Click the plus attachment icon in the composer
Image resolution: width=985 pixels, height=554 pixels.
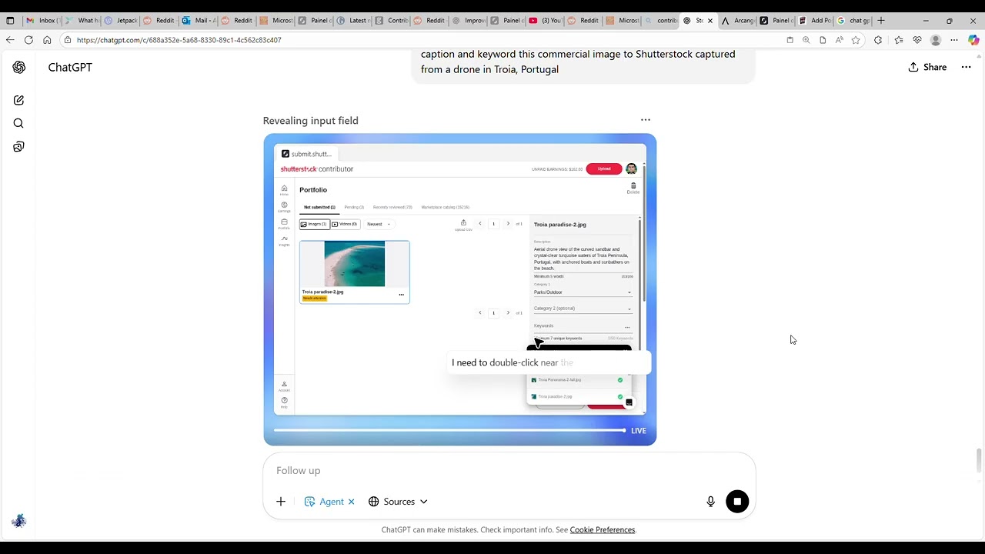point(281,502)
